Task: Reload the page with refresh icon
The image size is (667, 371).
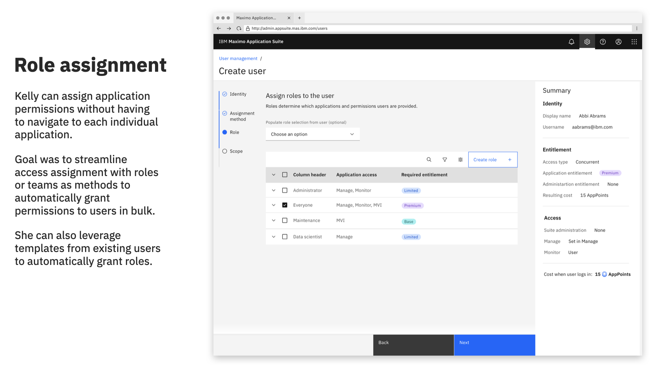Action: click(x=239, y=28)
